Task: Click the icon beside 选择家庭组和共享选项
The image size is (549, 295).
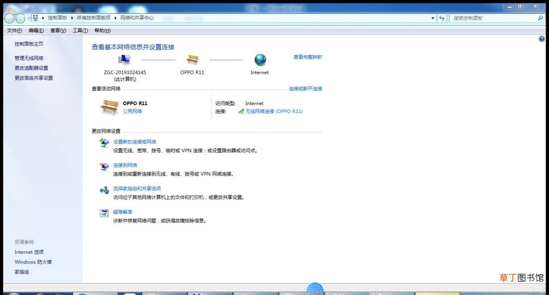Action: click(x=104, y=190)
